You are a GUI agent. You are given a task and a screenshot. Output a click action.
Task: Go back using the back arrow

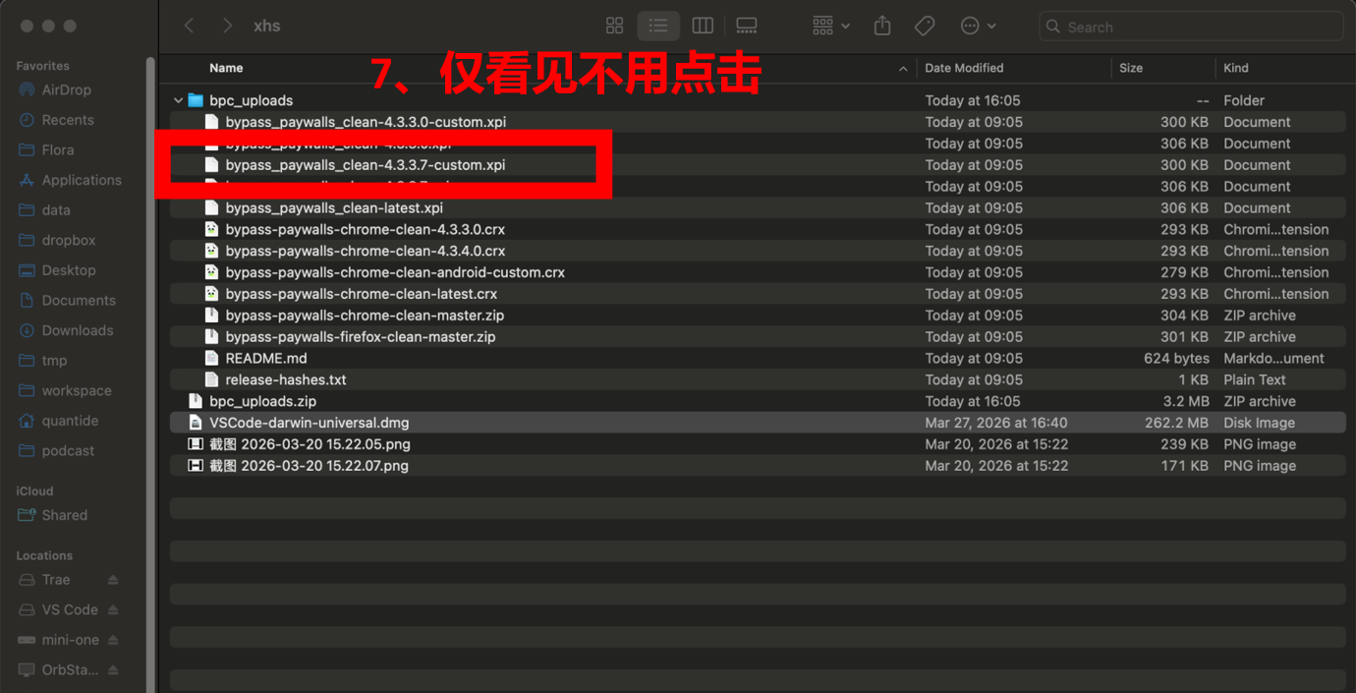tap(189, 26)
